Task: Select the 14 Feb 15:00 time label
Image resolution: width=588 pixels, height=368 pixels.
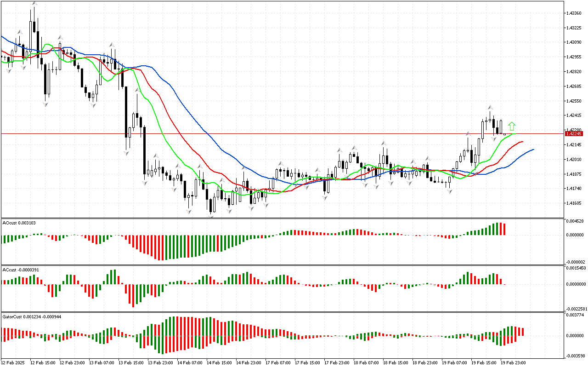Action: (x=218, y=363)
